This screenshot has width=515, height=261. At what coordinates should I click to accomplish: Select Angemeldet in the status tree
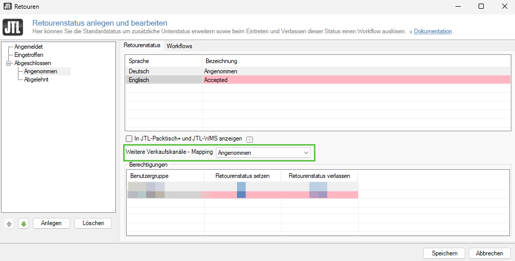[x=28, y=47]
